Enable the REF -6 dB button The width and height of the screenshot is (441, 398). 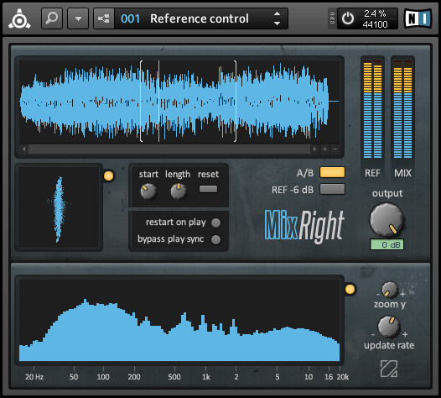tap(332, 189)
